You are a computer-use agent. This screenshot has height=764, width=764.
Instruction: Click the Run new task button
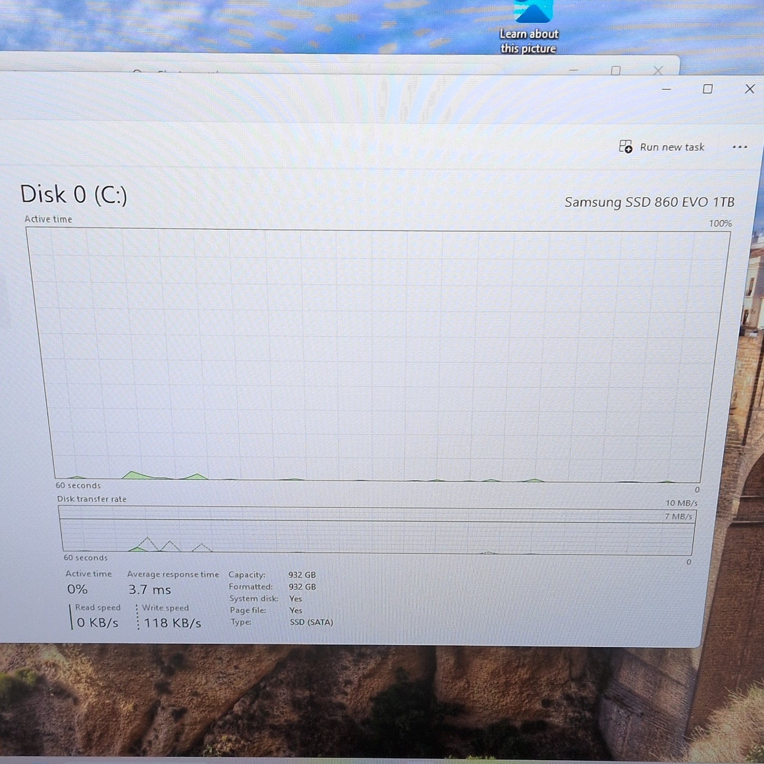click(x=662, y=147)
